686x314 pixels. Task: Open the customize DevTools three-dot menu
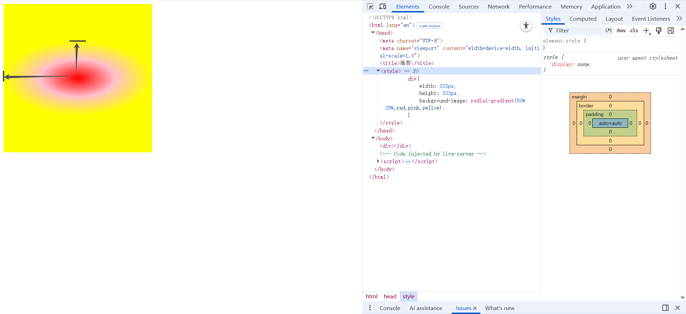coord(665,6)
